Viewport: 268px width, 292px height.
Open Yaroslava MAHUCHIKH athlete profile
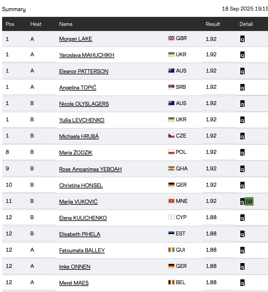coord(87,55)
